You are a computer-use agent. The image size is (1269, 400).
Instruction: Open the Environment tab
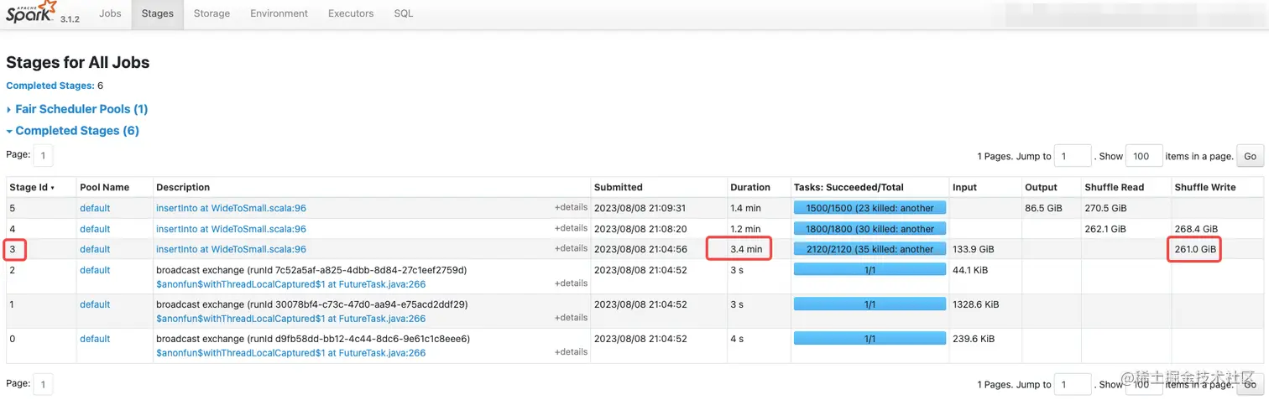point(279,13)
